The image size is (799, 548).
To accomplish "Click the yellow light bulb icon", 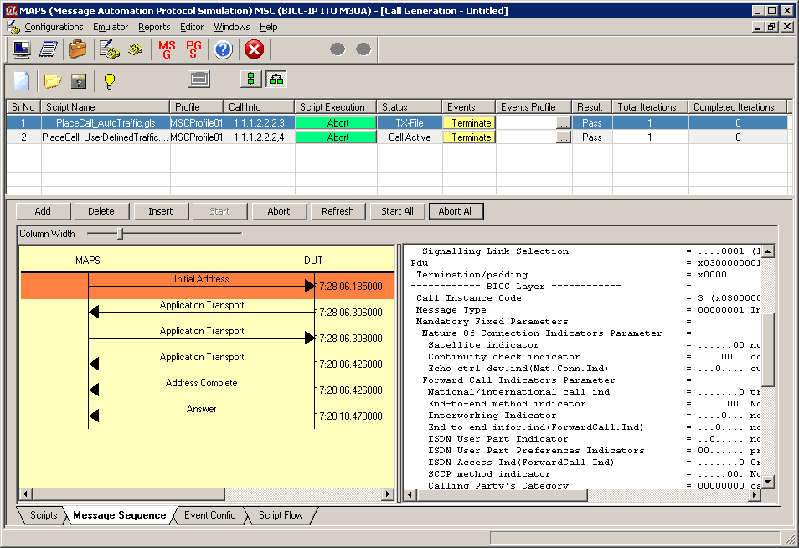I will point(109,80).
